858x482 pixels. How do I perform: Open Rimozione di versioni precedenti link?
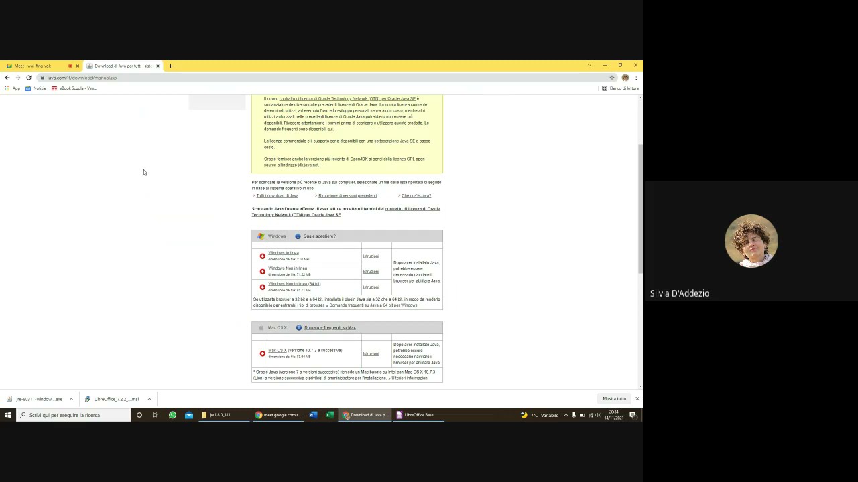click(347, 196)
